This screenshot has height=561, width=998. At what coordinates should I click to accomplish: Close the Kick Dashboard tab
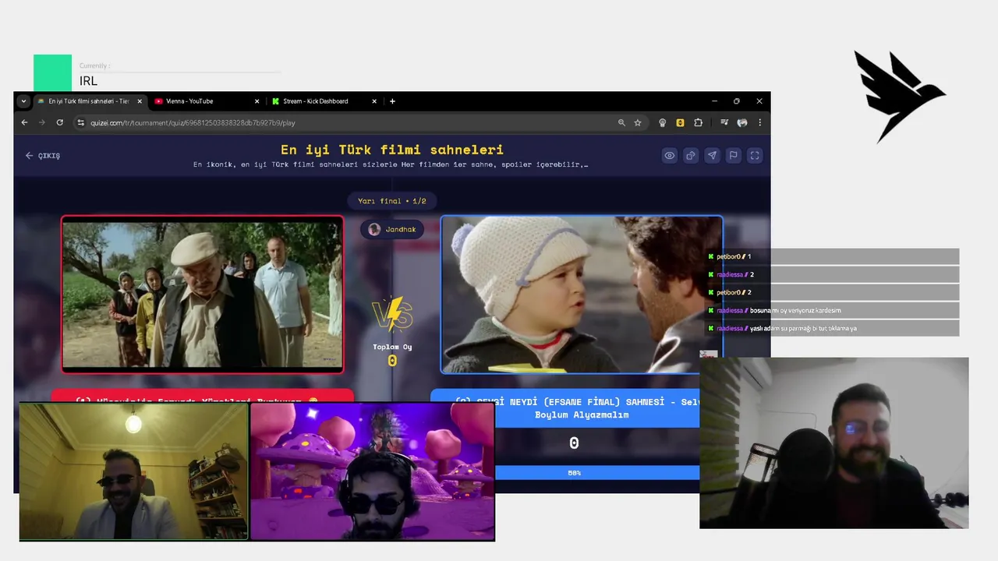pos(374,101)
